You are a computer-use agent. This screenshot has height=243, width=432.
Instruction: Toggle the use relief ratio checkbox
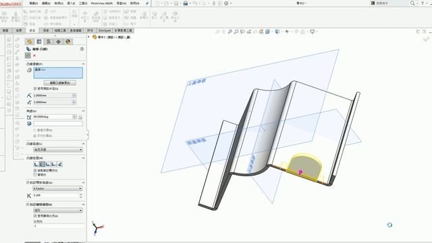tap(35, 216)
